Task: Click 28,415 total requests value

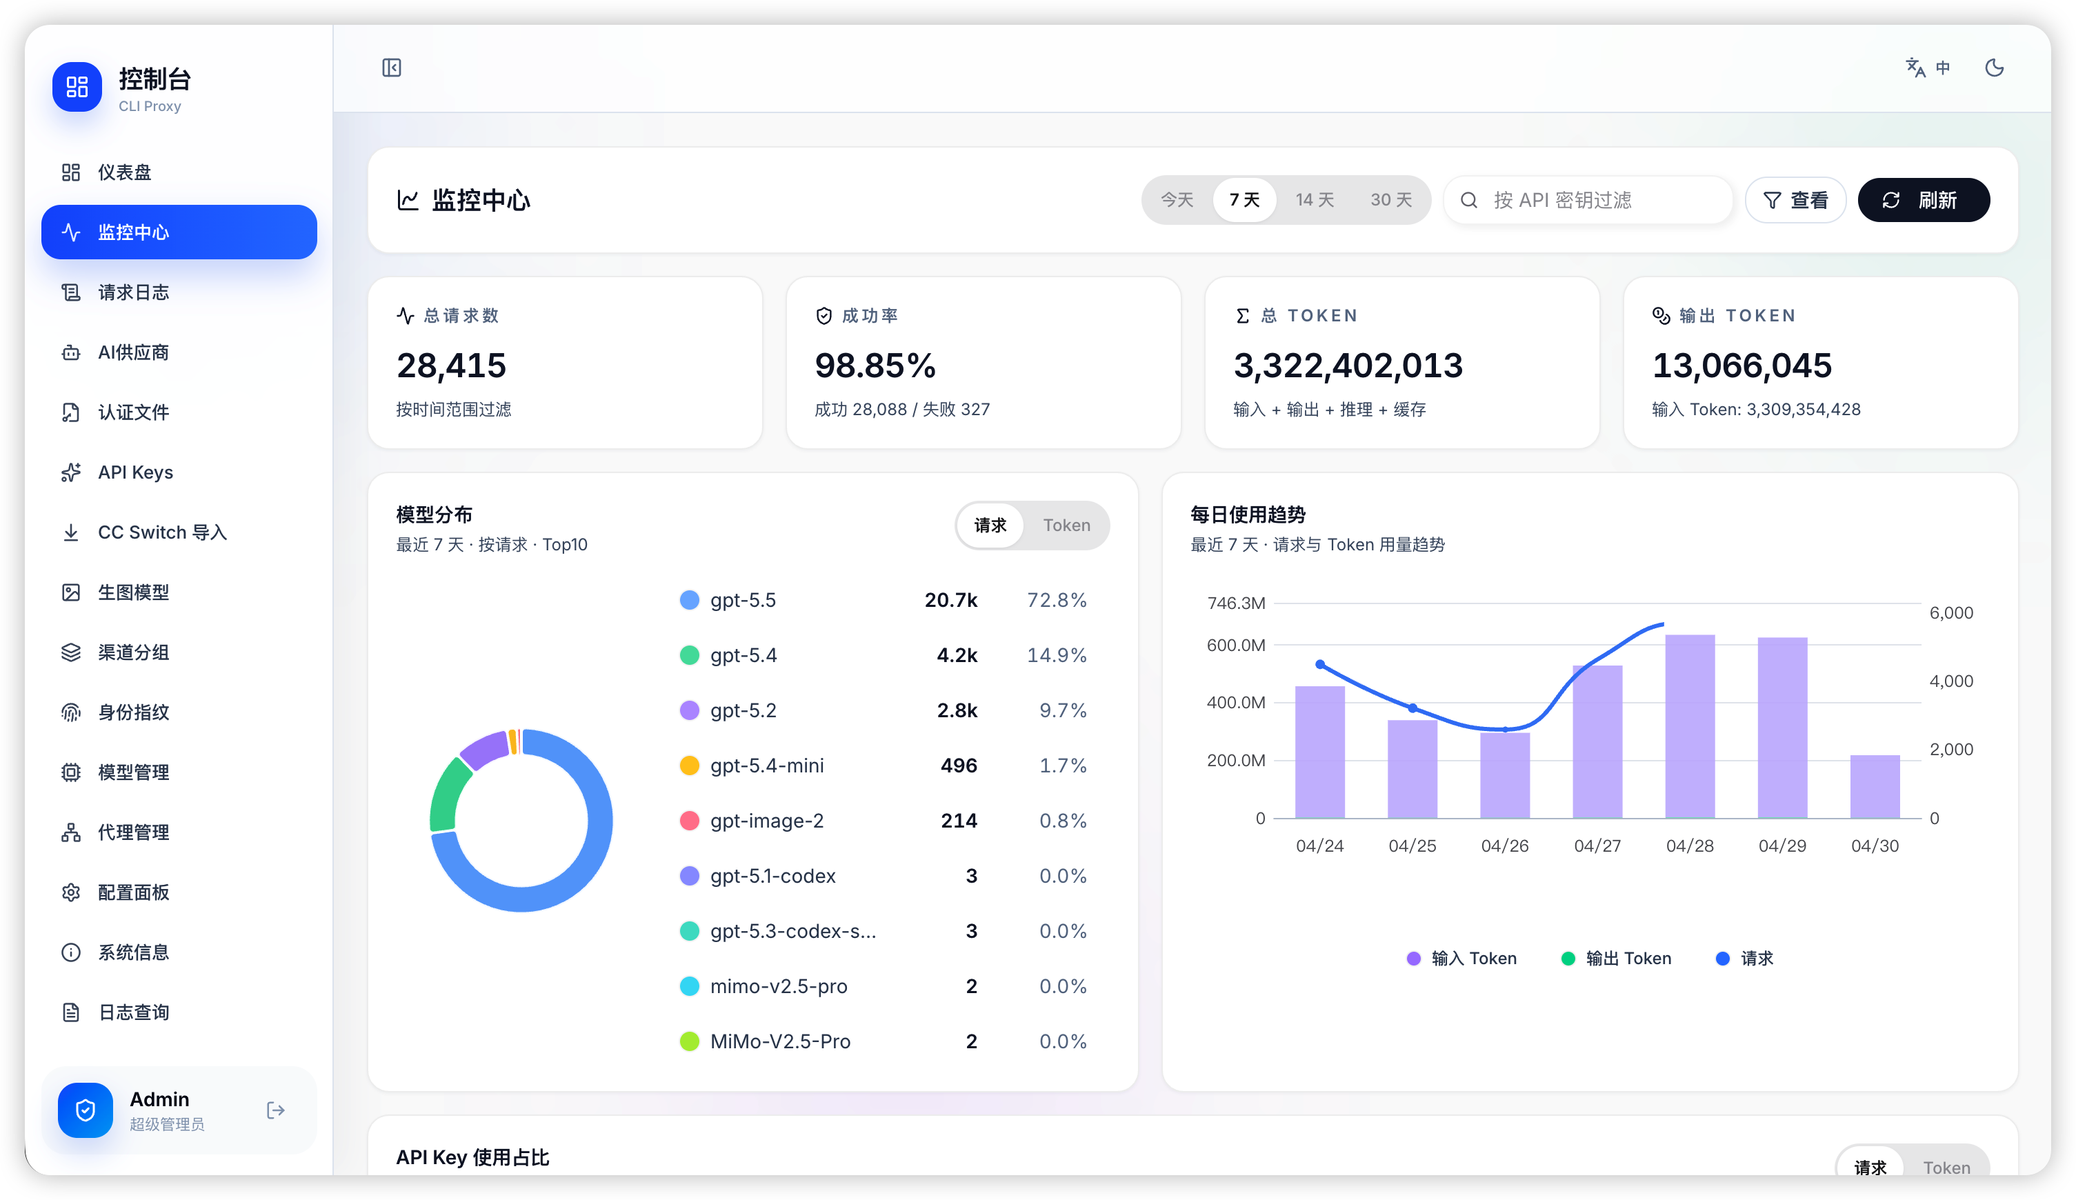Action: [x=452, y=366]
